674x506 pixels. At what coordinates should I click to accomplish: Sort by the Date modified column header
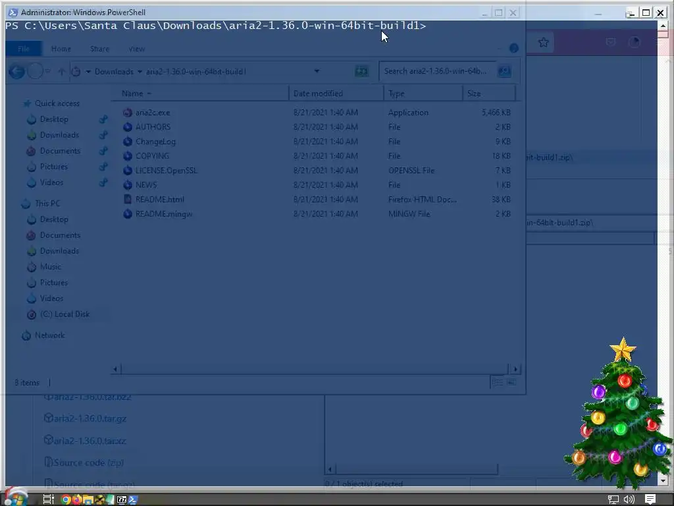point(336,94)
